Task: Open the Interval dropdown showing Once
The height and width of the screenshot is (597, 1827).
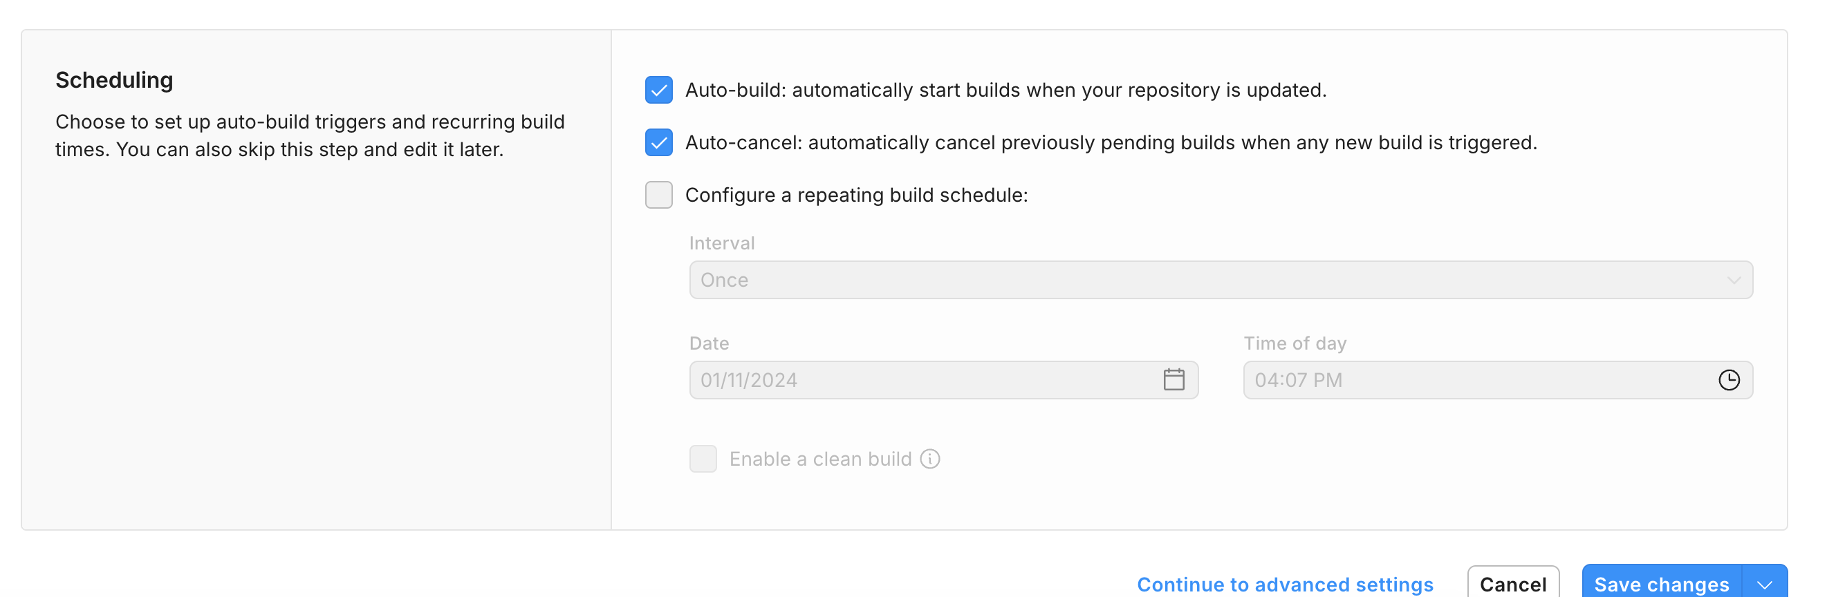Action: (x=1206, y=280)
